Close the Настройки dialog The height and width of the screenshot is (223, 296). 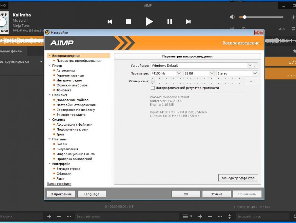pos(259,33)
